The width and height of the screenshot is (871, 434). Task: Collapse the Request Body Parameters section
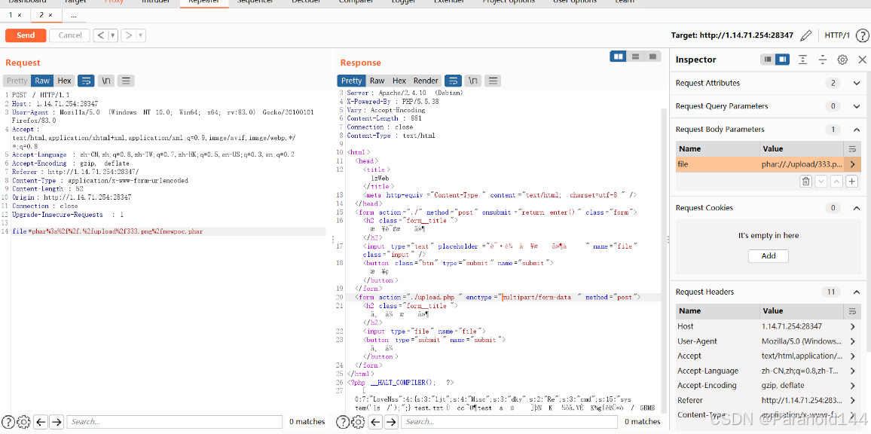pos(856,130)
